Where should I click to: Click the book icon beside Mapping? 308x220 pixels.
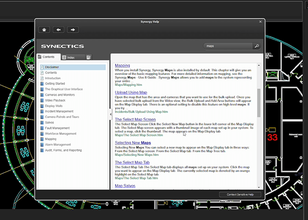point(42,139)
